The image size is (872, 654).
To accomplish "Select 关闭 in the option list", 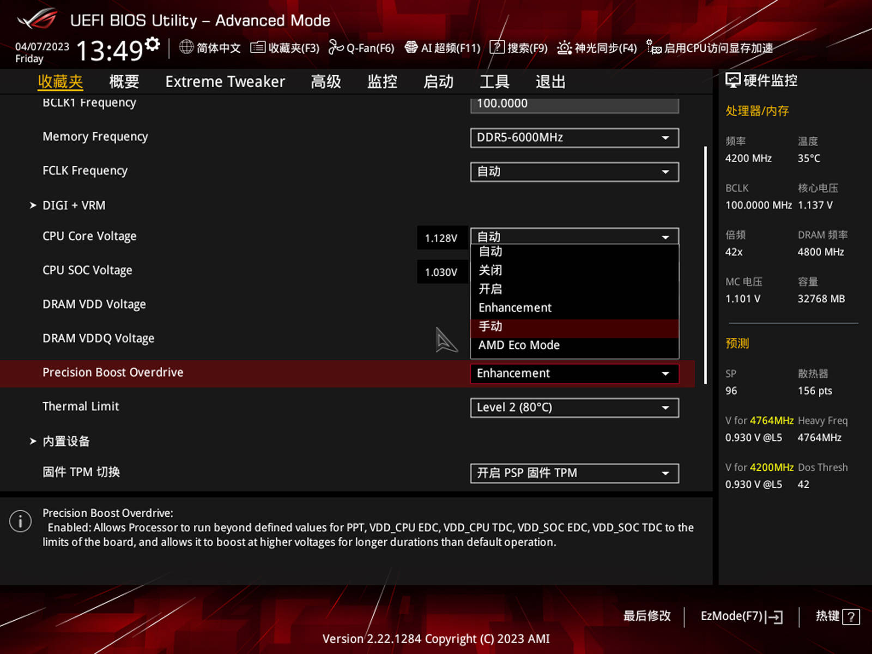I will coord(574,270).
